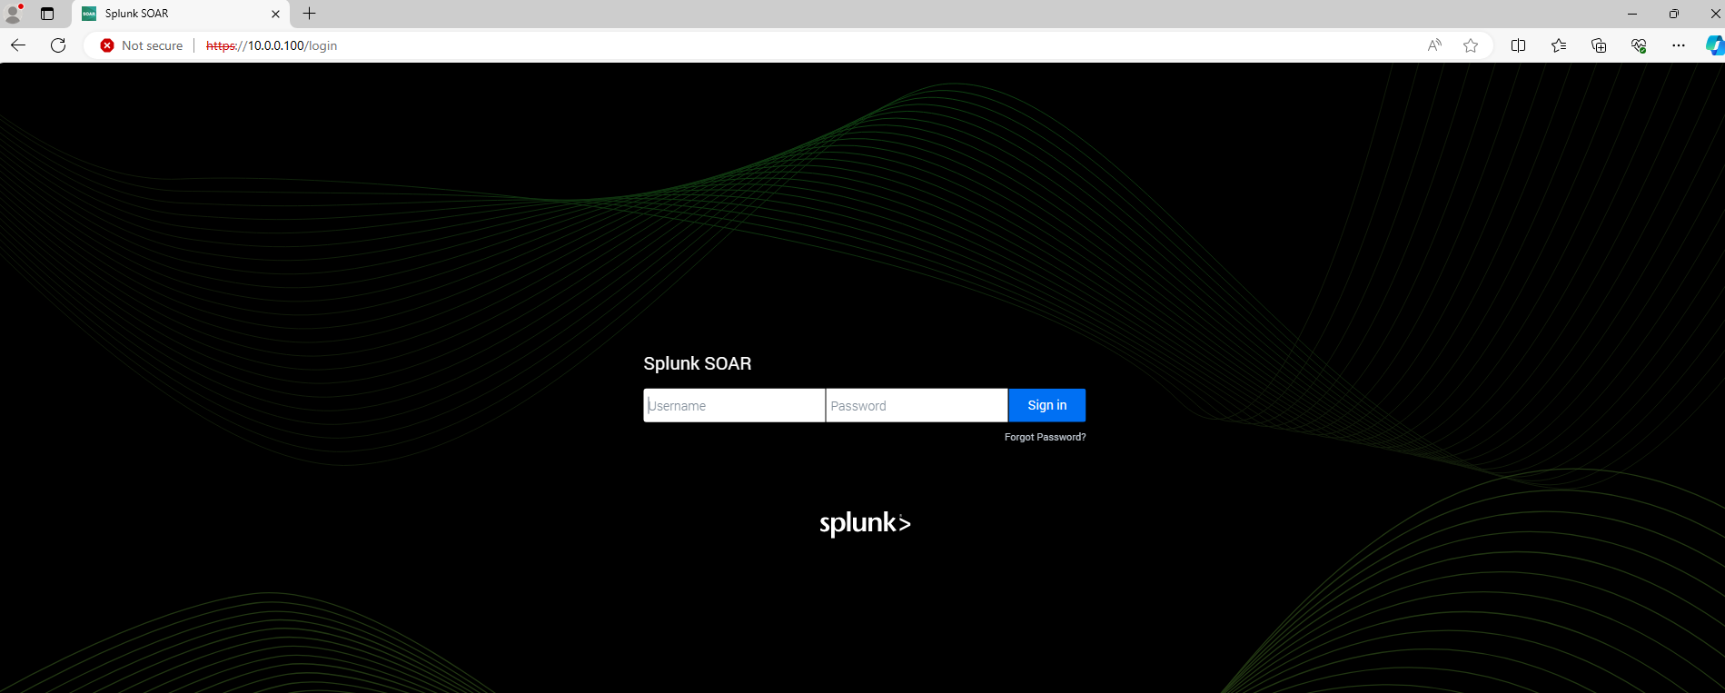Open the split screen view
Image resolution: width=1725 pixels, height=693 pixels.
click(1518, 45)
